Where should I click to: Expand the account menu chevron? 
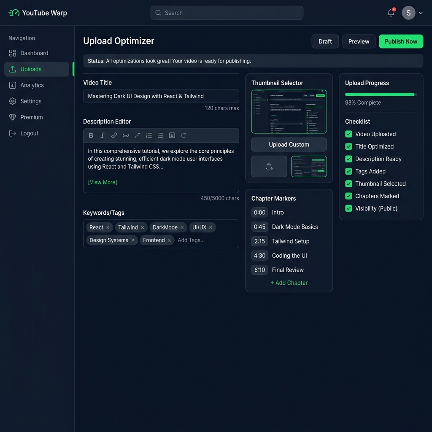tap(421, 13)
